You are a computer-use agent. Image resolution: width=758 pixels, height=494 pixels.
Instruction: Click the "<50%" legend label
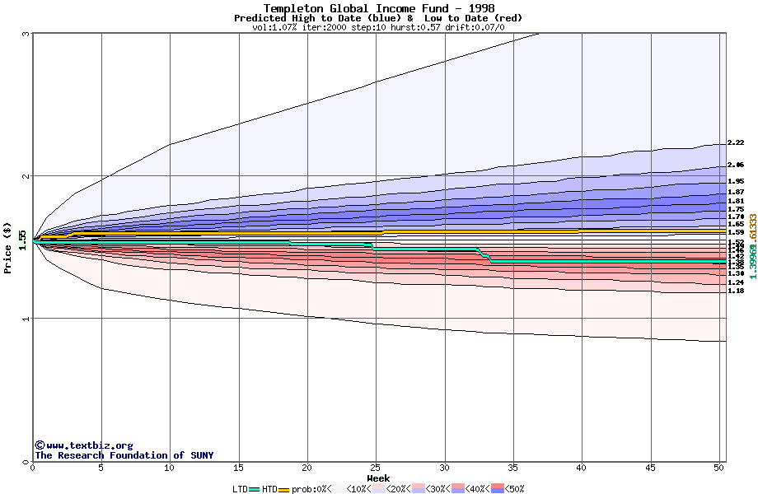514,489
